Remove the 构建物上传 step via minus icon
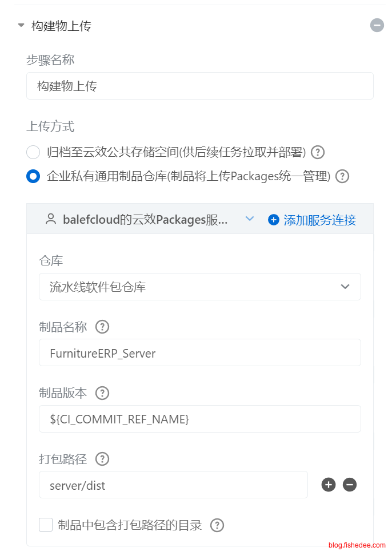392x555 pixels. (x=377, y=25)
